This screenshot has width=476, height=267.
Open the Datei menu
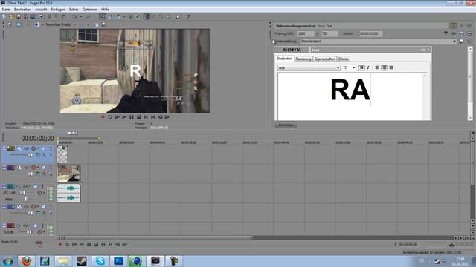click(6, 10)
